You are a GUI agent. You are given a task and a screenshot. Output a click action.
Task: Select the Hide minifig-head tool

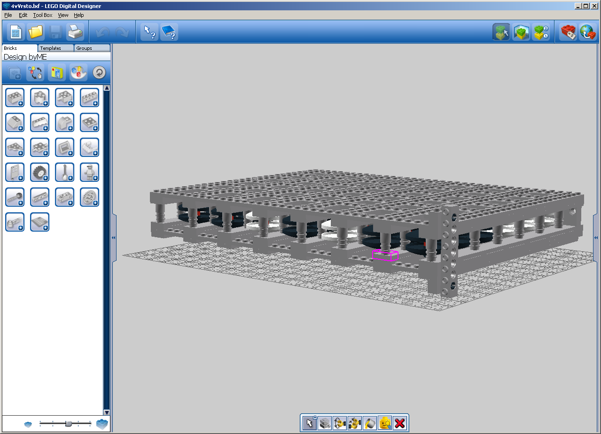[x=385, y=423]
